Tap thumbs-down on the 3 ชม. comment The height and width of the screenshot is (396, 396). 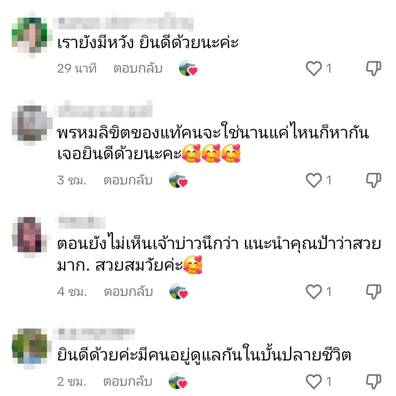[x=374, y=180]
